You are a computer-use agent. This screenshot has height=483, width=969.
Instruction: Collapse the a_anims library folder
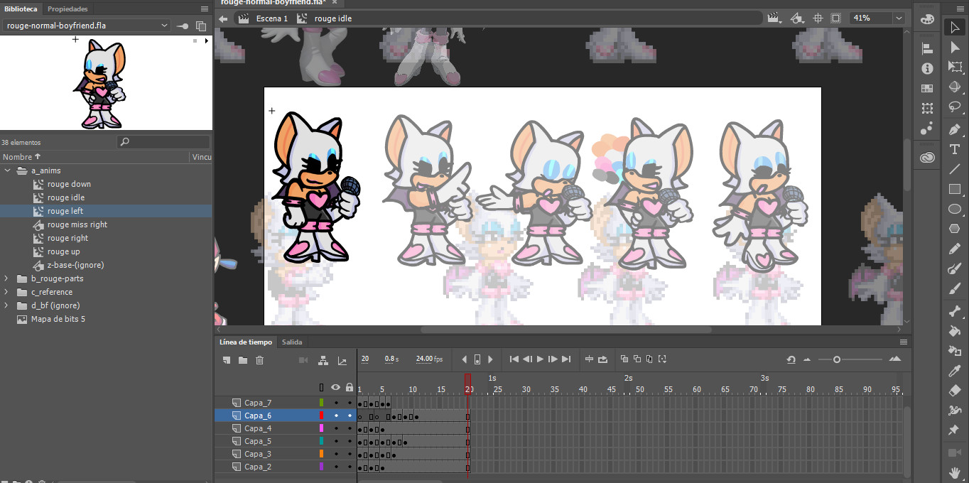8,170
